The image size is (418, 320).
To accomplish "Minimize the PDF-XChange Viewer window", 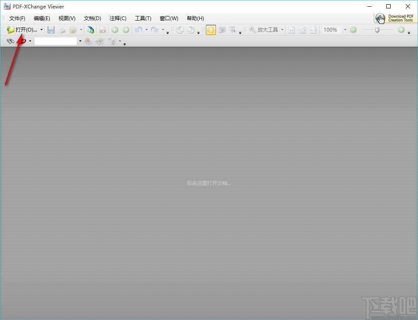I will (x=369, y=6).
